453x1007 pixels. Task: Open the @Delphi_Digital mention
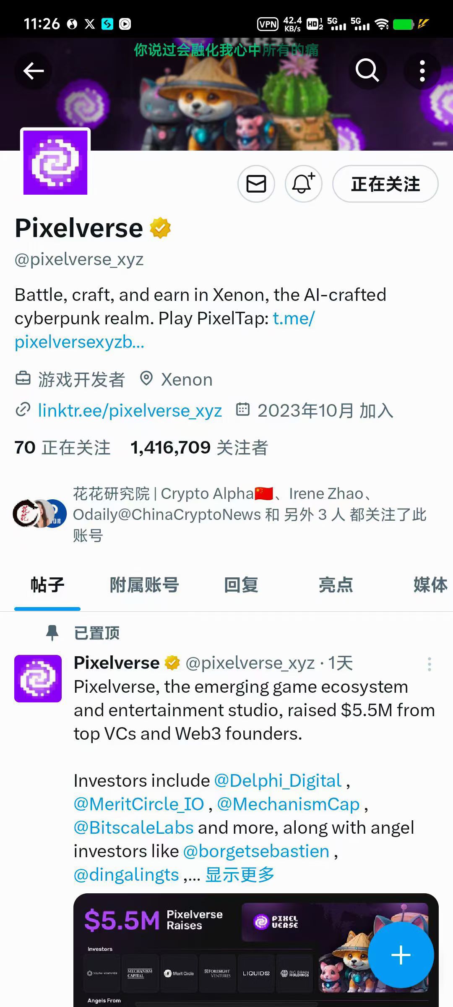coord(278,781)
